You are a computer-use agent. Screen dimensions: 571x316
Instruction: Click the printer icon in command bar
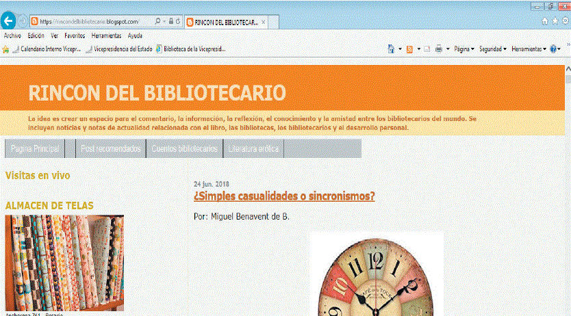439,49
